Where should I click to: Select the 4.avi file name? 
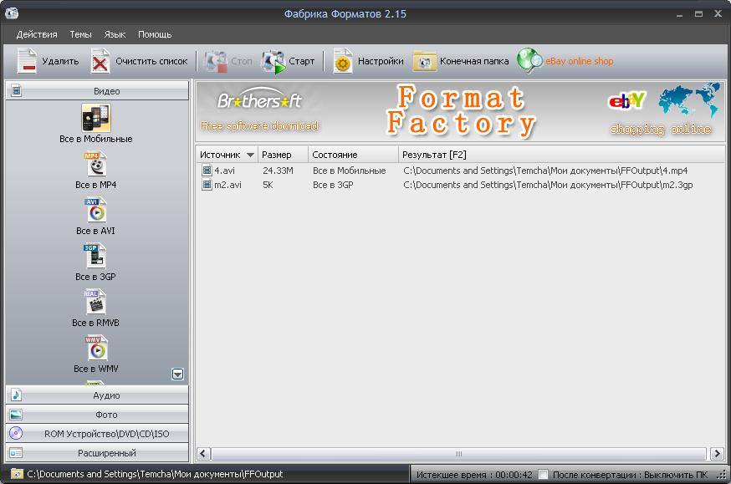click(224, 171)
